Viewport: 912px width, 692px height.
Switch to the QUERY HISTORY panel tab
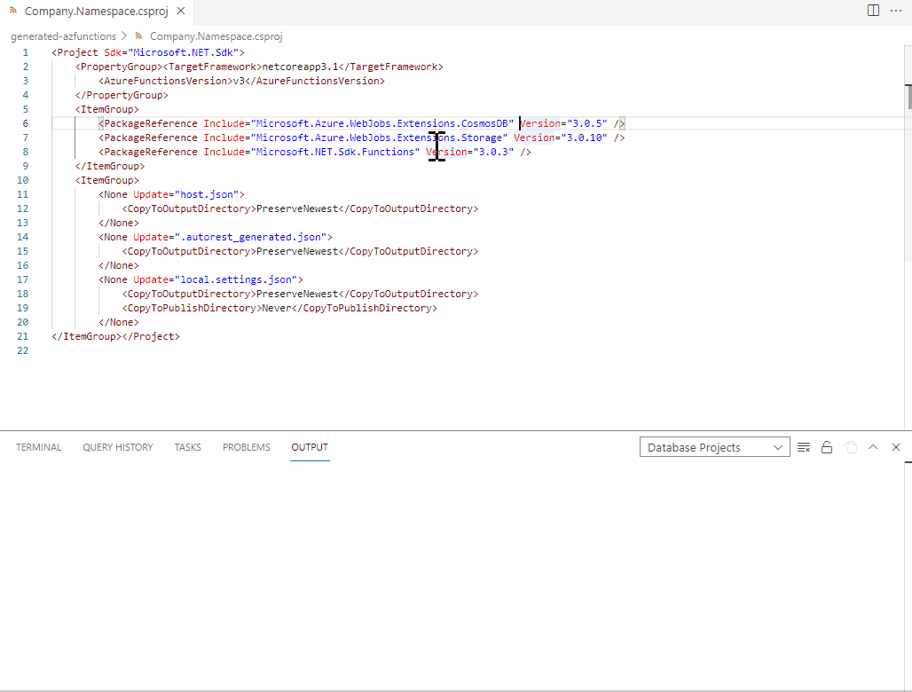117,447
